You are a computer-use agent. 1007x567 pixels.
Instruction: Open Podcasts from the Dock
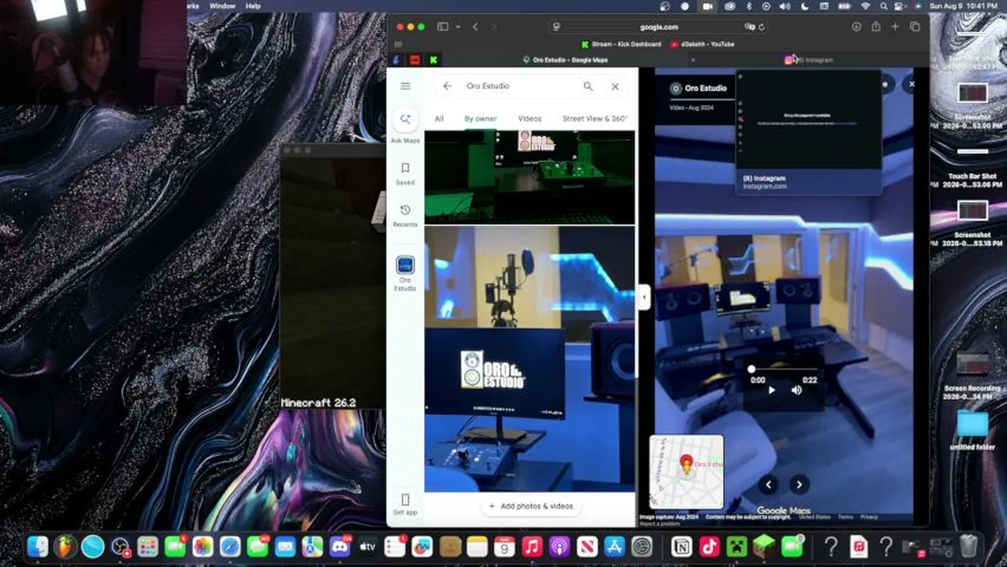click(x=559, y=546)
